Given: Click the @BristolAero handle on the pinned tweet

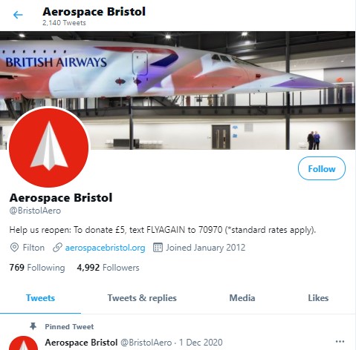Looking at the screenshot, I should (146, 343).
